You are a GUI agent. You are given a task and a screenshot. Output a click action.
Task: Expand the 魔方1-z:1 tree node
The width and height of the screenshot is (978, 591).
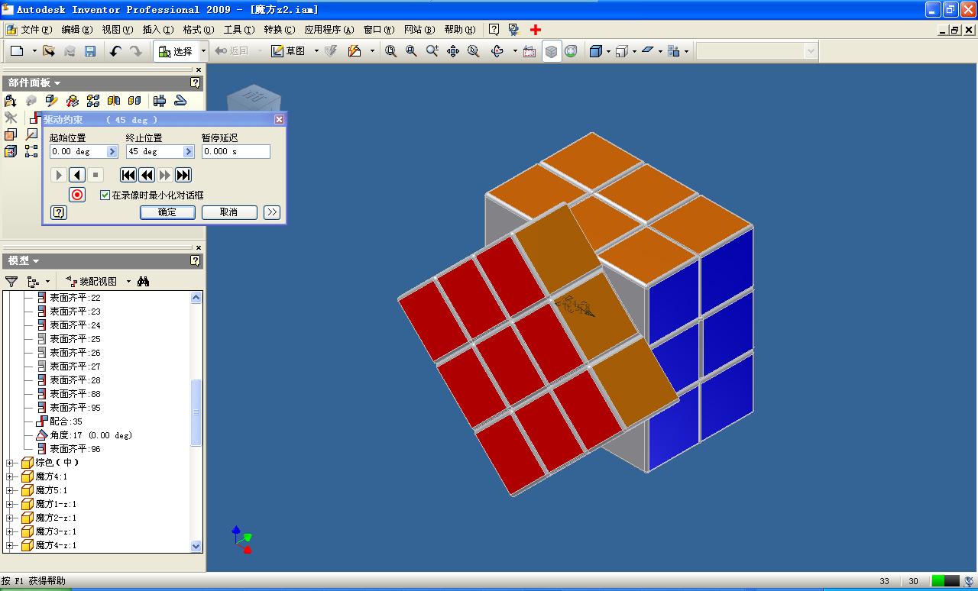[10, 504]
